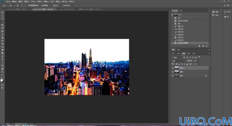Toggle visibility of the bottom background layer

[172, 76]
